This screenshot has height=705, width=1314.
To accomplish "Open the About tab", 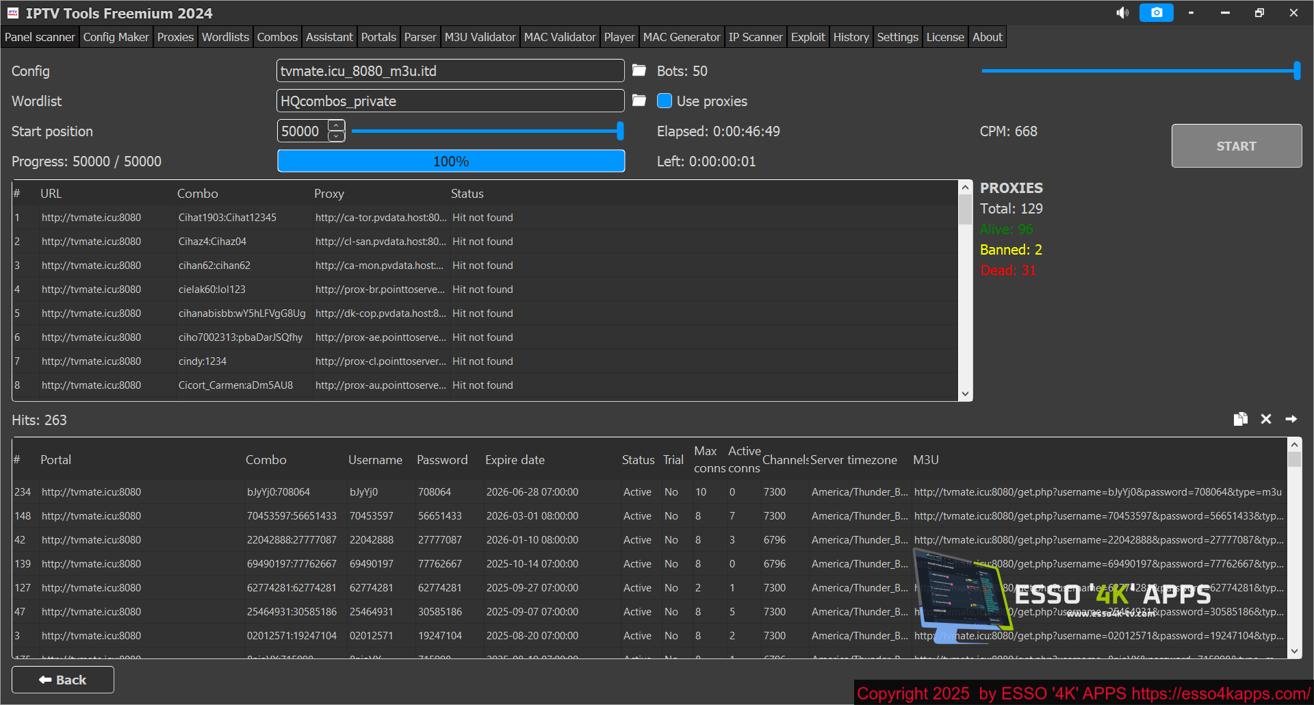I will click(x=988, y=37).
